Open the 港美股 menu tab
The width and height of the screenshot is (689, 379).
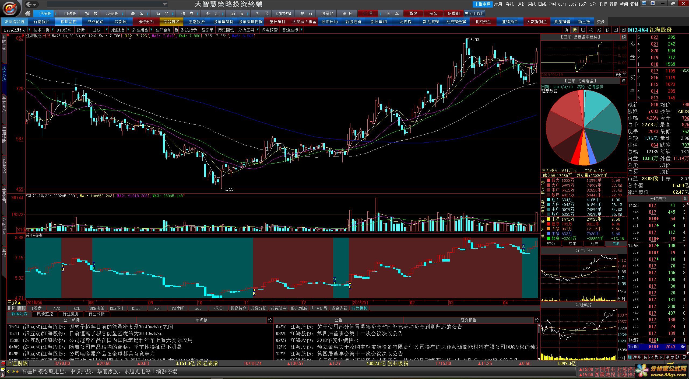(x=112, y=13)
